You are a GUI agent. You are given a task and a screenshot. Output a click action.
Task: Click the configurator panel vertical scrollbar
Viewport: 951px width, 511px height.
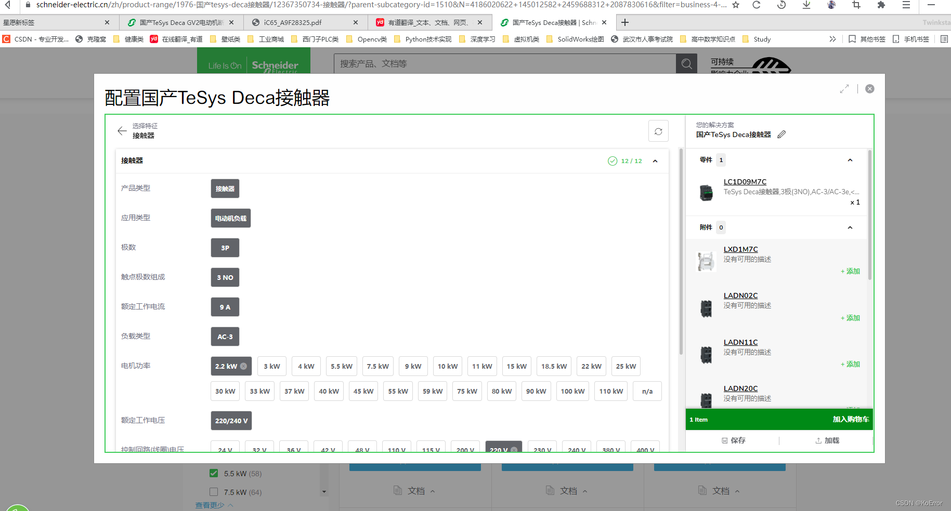click(681, 252)
